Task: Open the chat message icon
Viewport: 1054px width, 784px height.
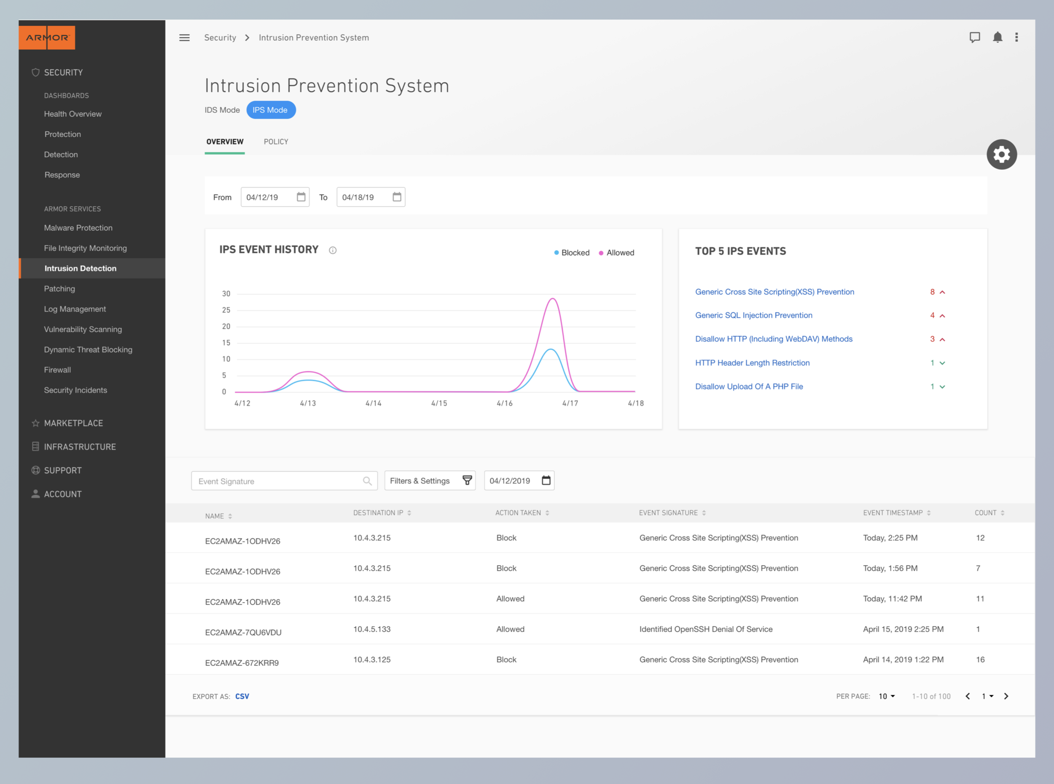Action: point(974,38)
